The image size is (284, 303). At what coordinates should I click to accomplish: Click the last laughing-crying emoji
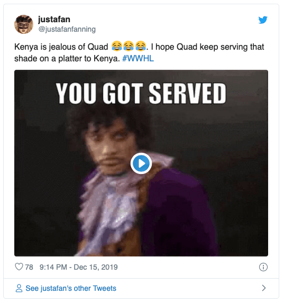tap(141, 46)
